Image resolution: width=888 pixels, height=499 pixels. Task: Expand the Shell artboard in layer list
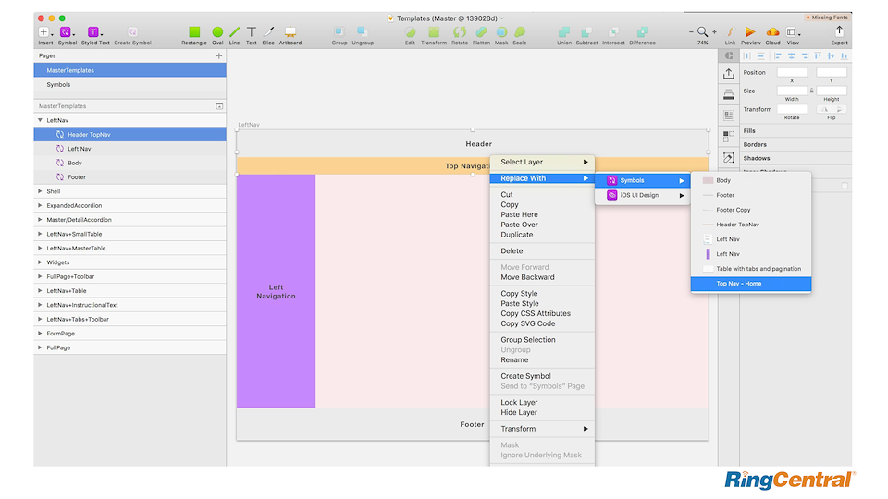(x=40, y=191)
